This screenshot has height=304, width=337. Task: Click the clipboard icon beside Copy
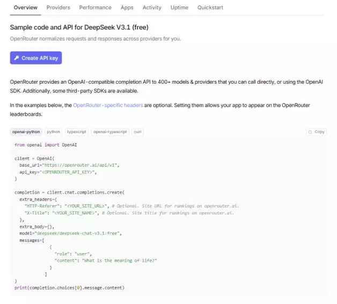[310, 132]
